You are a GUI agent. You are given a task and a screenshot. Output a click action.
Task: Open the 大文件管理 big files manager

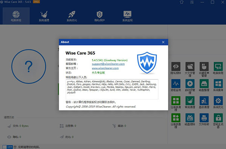point(190,69)
